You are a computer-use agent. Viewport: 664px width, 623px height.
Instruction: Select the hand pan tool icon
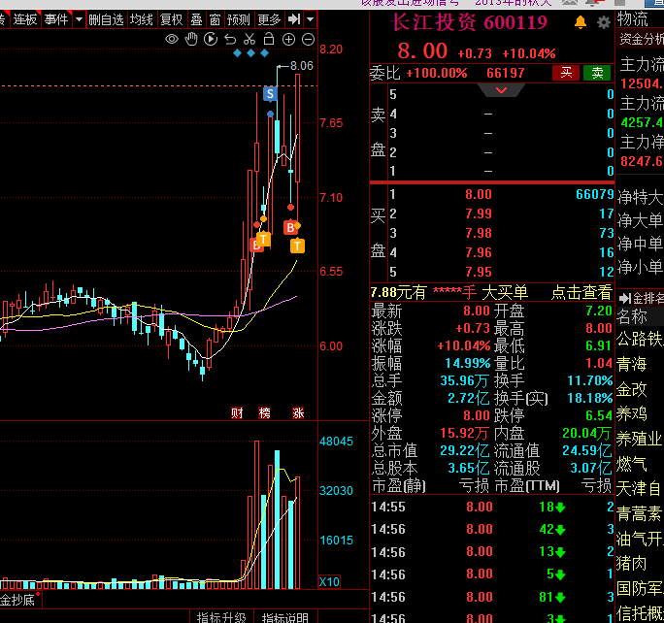point(191,40)
